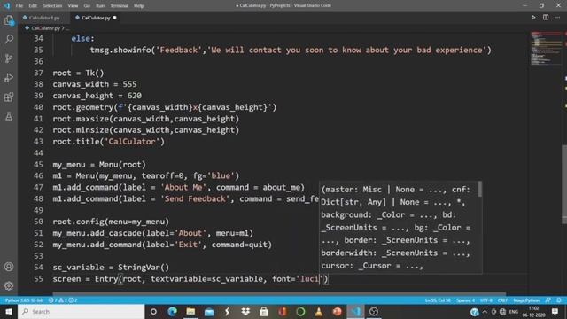This screenshot has width=567, height=319.
Task: Open the Terminal menu
Action: [119, 5]
